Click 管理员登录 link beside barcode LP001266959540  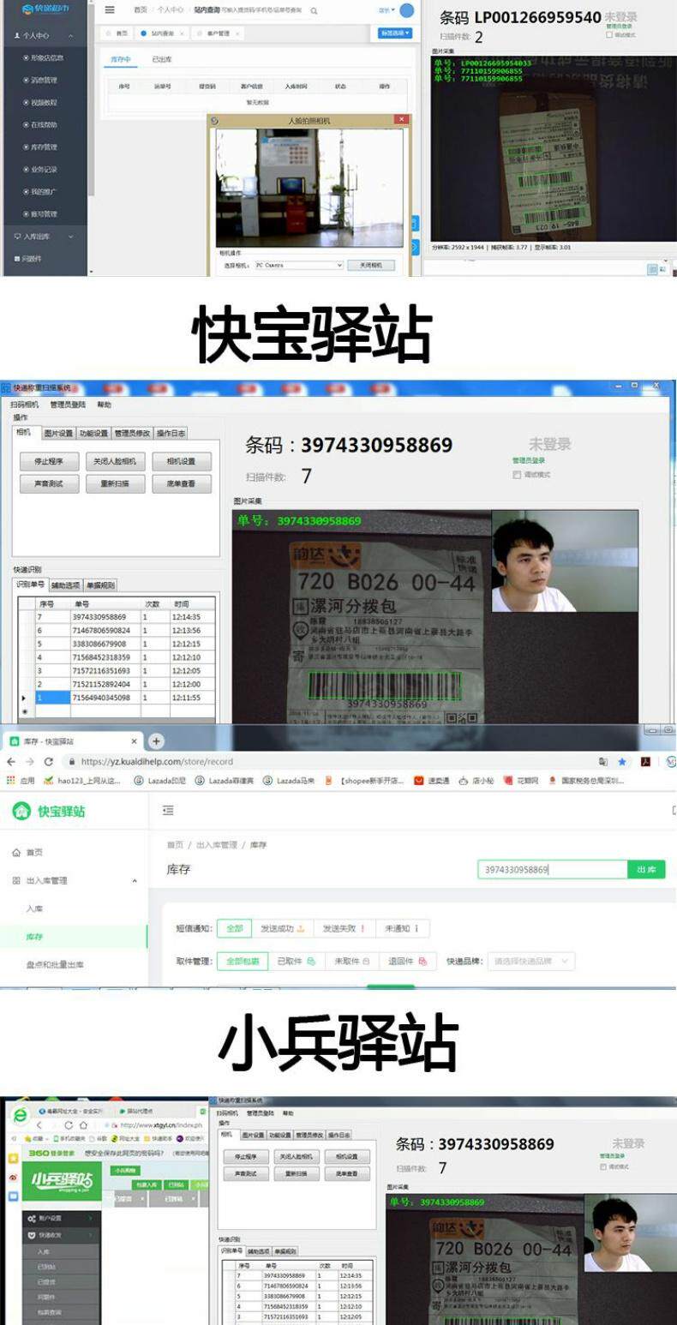[x=620, y=27]
